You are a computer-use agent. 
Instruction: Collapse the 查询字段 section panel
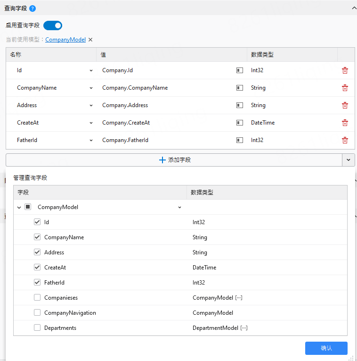(353, 8)
